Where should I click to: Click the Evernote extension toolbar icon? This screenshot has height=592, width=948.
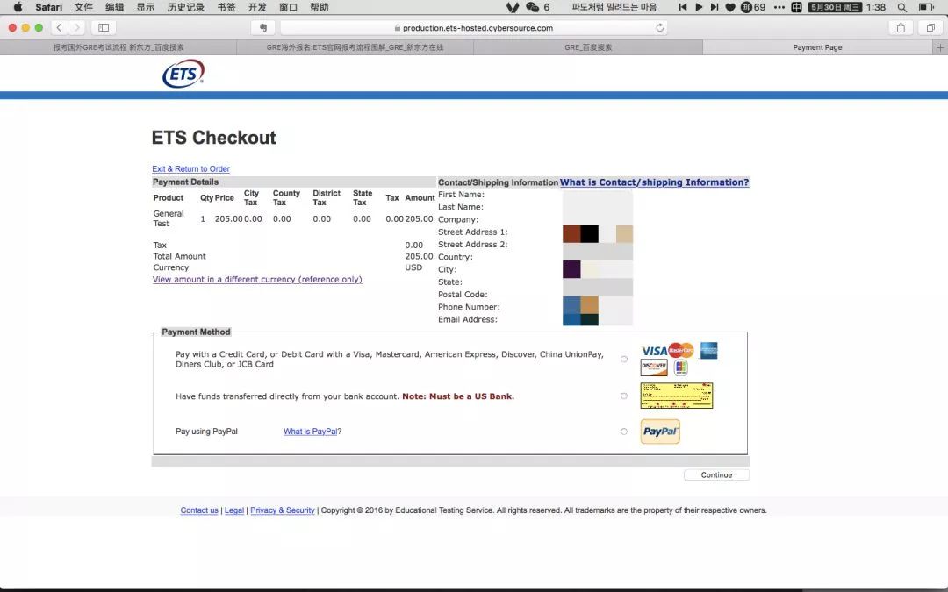coord(263,28)
